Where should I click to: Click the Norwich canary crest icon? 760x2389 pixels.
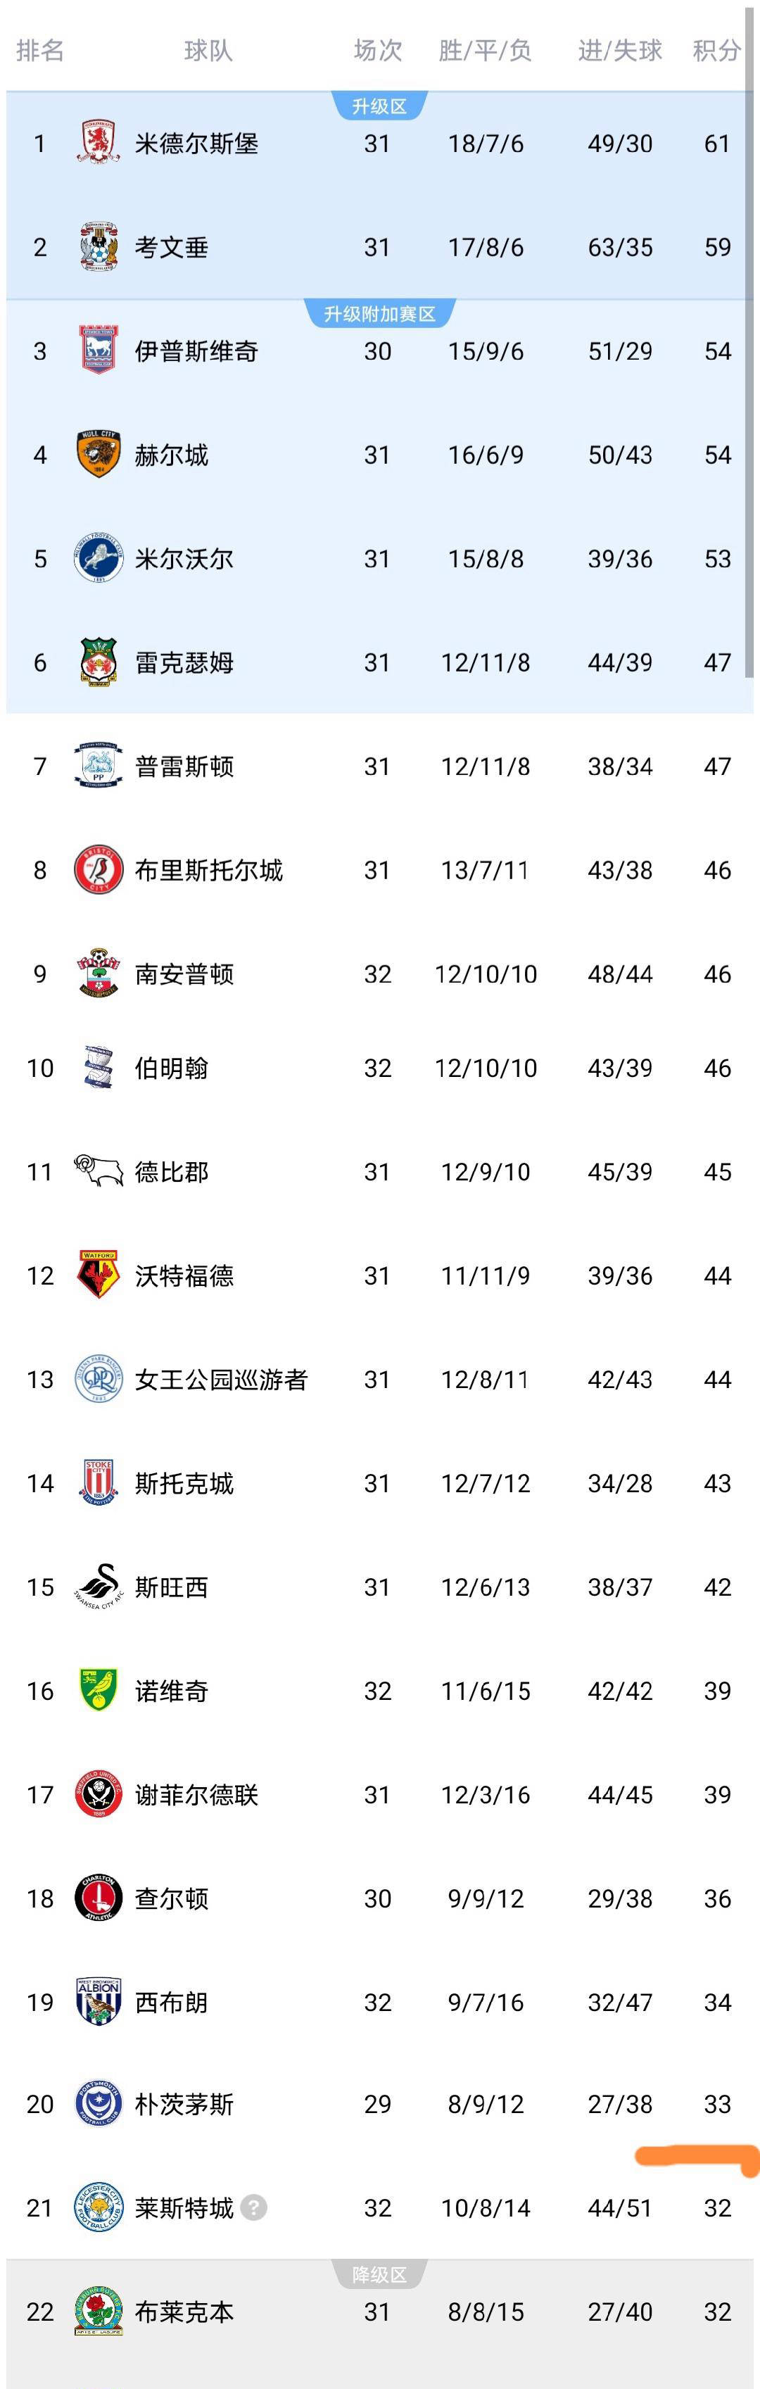[99, 1691]
